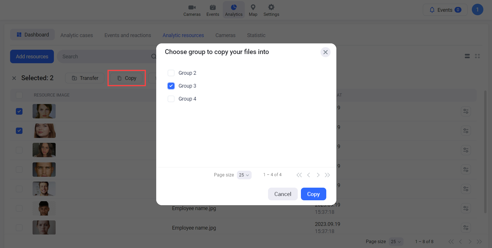This screenshot has height=248, width=492.
Task: Uncheck the Group 3 checkbox
Action: pyautogui.click(x=171, y=86)
